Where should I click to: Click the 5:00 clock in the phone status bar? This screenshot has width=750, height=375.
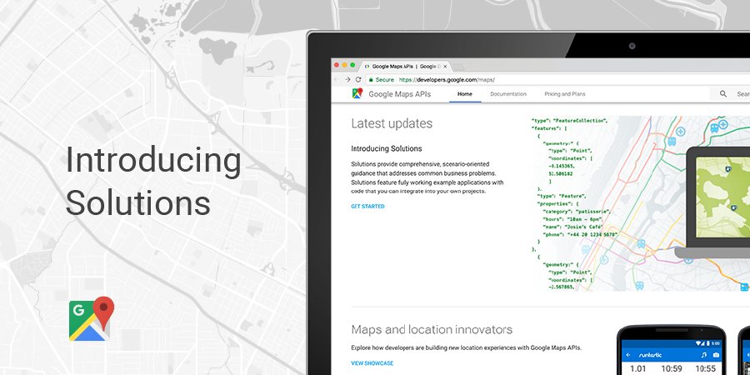pos(716,343)
